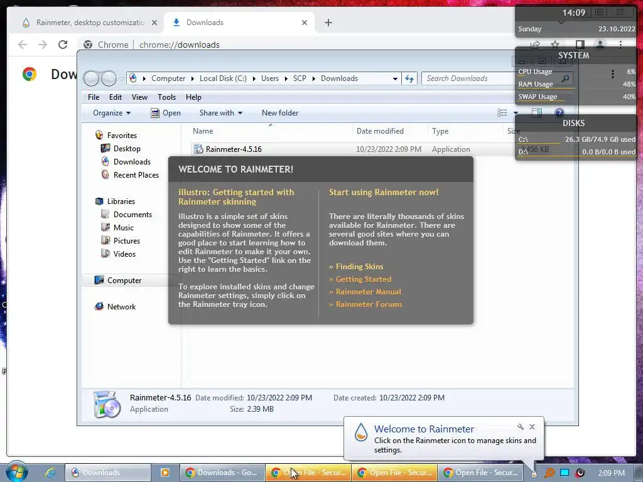Open the Edit menu in Explorer

116,97
